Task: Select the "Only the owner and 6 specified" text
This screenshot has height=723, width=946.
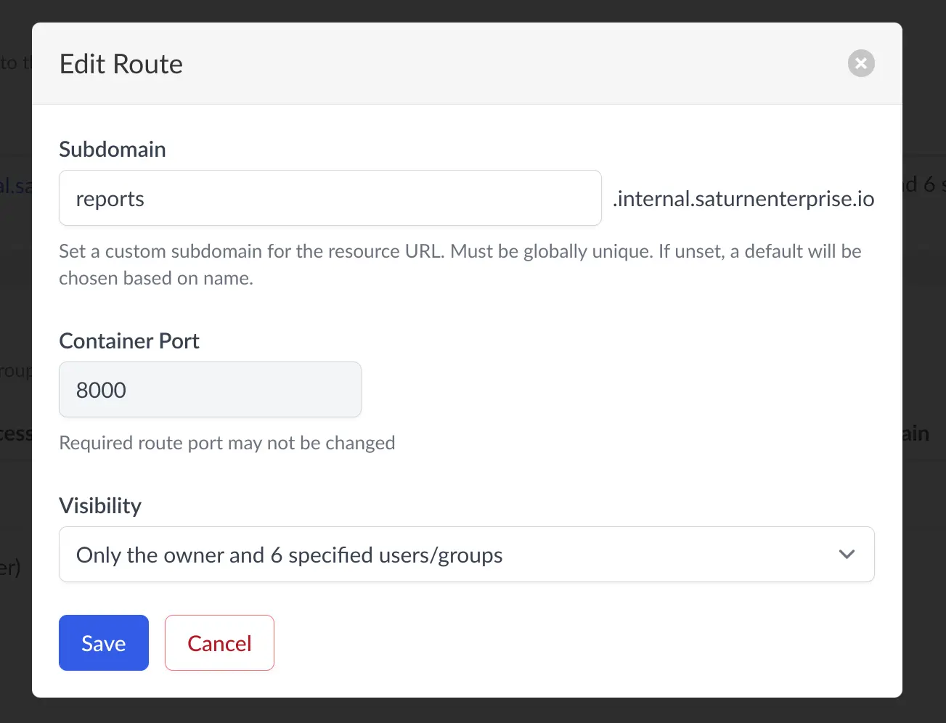Action: pyautogui.click(x=289, y=555)
